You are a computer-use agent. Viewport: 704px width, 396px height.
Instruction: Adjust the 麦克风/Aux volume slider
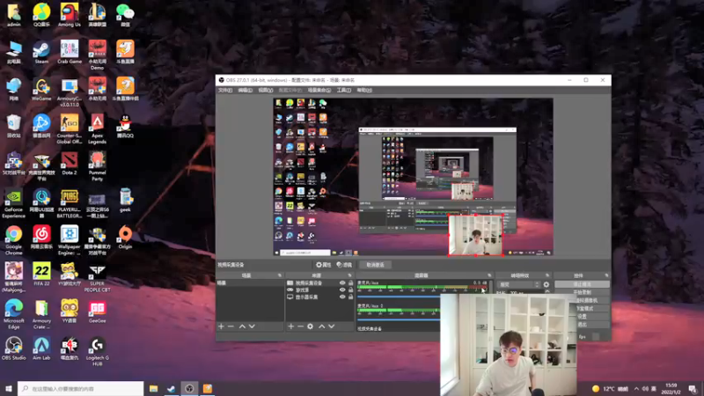[399, 297]
